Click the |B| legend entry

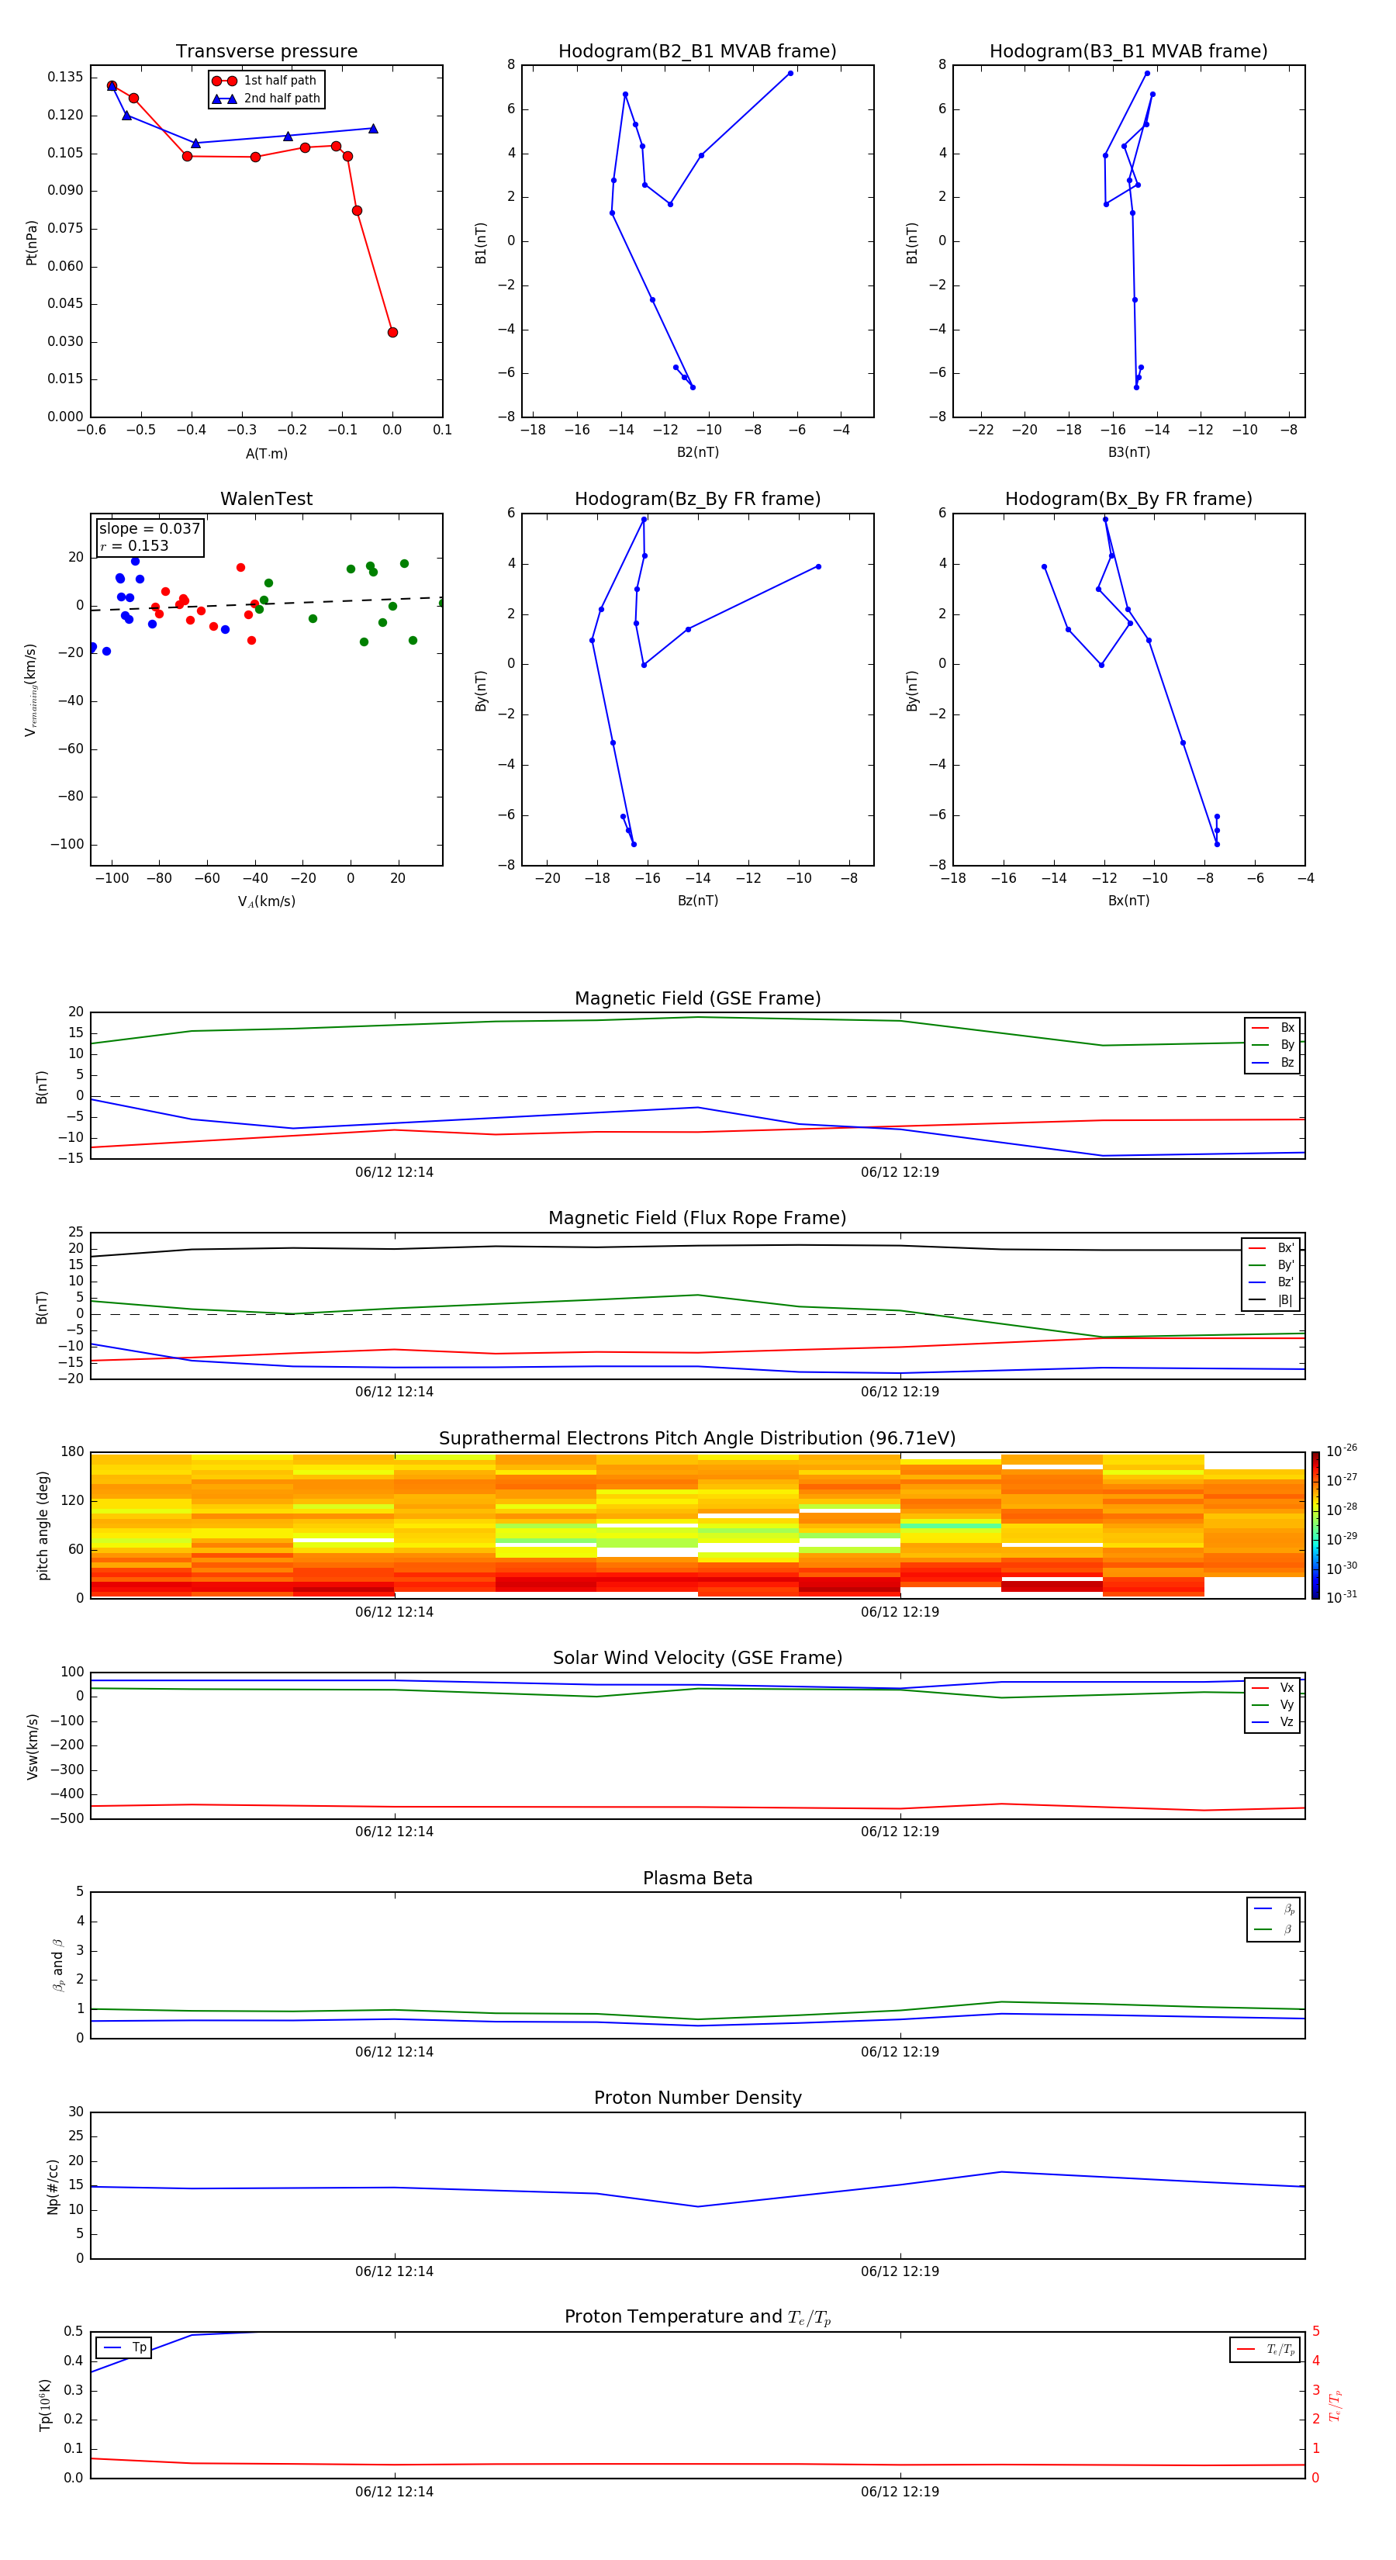(1271, 1300)
